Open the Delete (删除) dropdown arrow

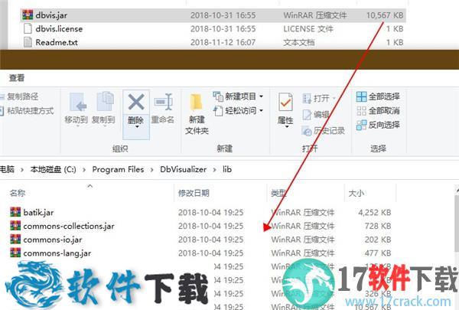coord(137,127)
